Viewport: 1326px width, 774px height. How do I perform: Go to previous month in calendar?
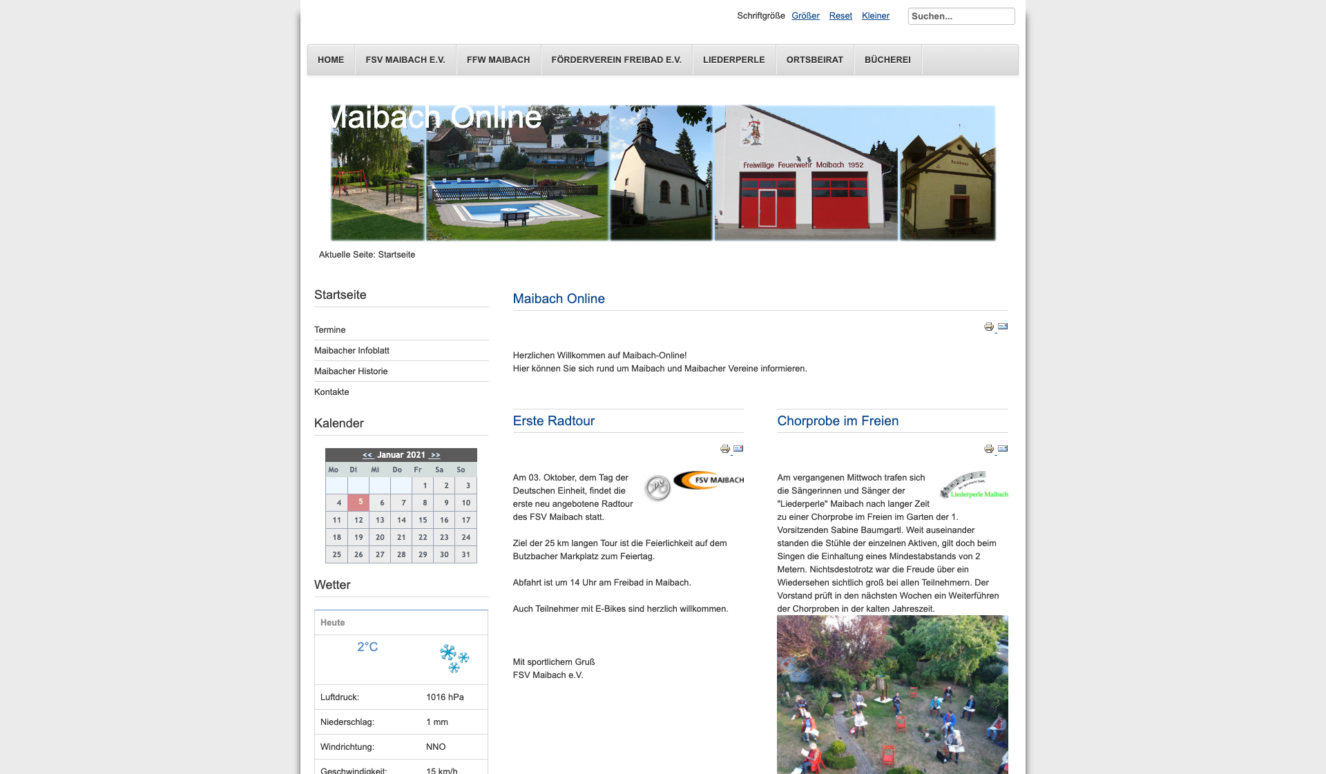(x=367, y=455)
